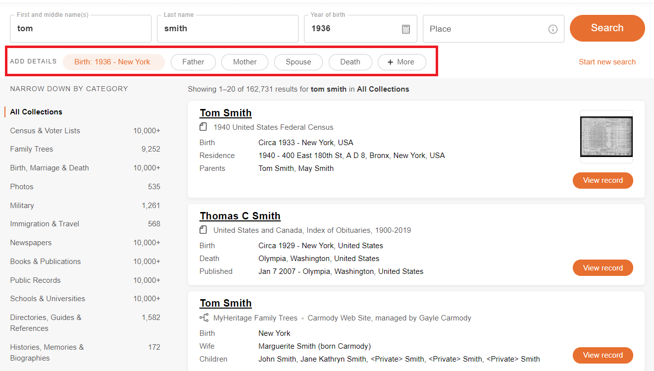The height and width of the screenshot is (371, 654).
Task: Filter by Family Trees category
Action: coord(32,149)
